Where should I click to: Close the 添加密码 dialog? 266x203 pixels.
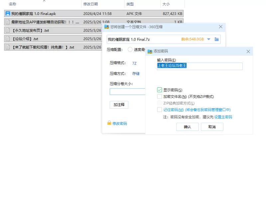248,51
